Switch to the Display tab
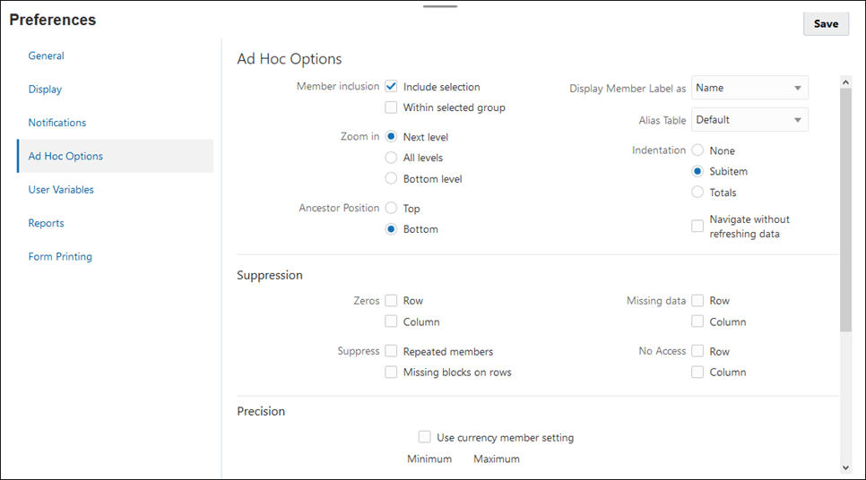This screenshot has height=480, width=866. point(45,90)
